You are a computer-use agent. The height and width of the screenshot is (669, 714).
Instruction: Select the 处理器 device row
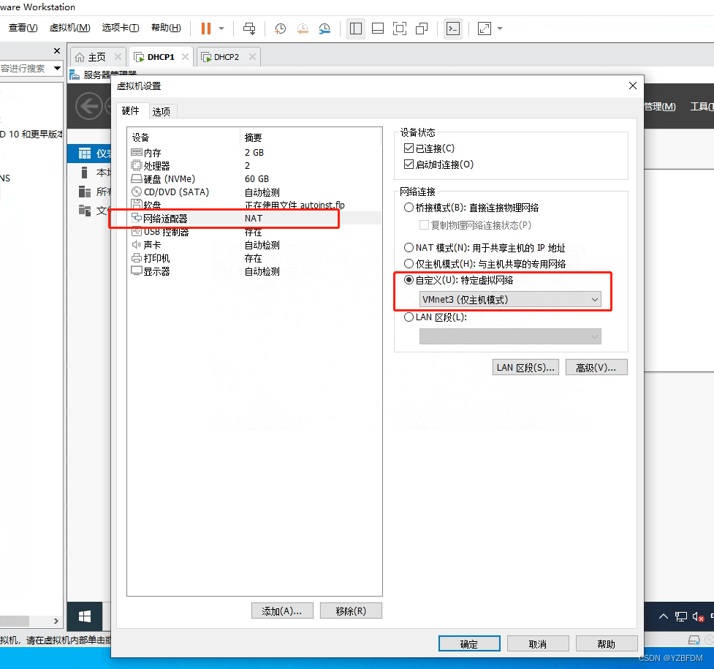click(x=254, y=166)
